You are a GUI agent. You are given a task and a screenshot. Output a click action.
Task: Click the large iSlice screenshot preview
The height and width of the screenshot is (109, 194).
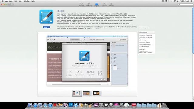pyautogui.click(x=87, y=61)
